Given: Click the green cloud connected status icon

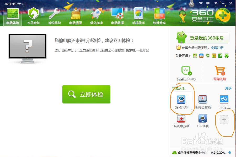Looking at the screenshot, I should click(x=174, y=153).
